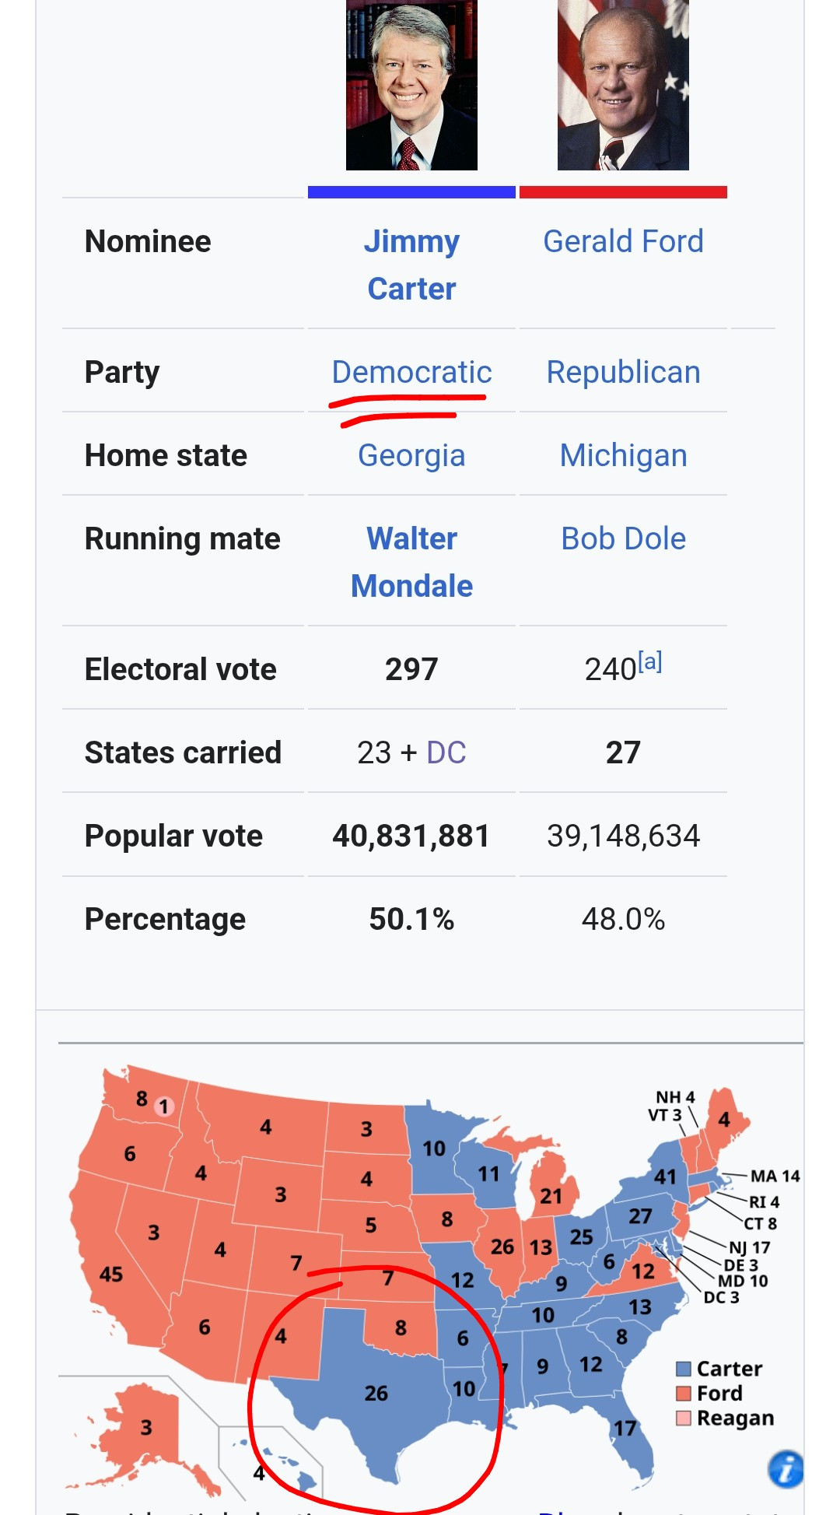Open the Bob Dole running mate link
Image resolution: width=840 pixels, height=1515 pixels.
coord(623,538)
